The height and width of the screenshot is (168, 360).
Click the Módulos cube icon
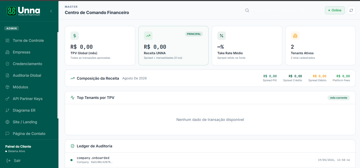pos(7,87)
